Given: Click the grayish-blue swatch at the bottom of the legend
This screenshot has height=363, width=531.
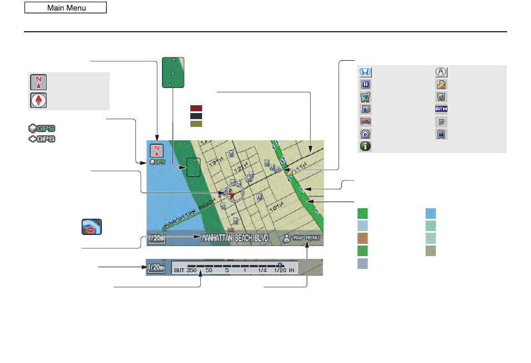Looking at the screenshot, I should coord(363,263).
